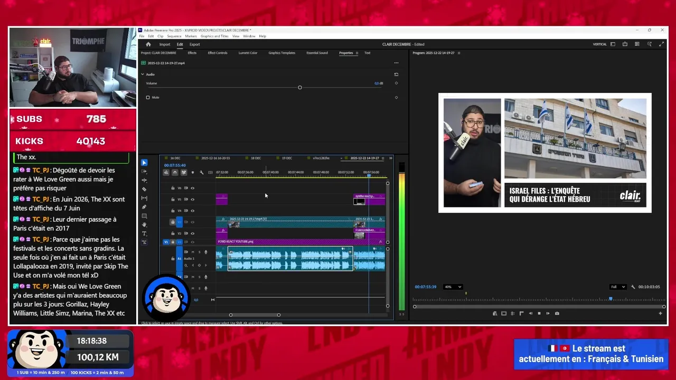Click the Volume value 0,0 dB
Screen dimensions: 676x380
click(379, 83)
